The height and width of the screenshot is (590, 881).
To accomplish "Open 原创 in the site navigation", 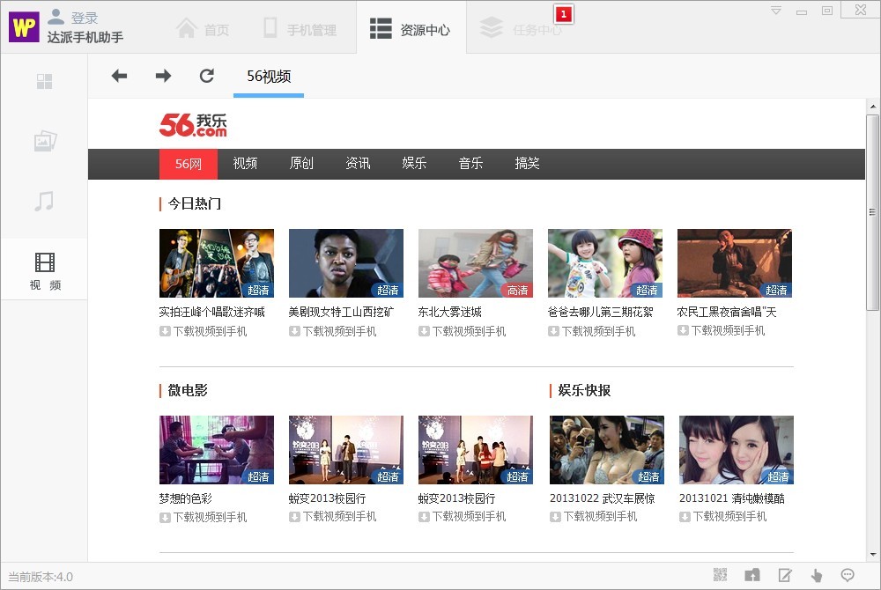I will 301,164.
